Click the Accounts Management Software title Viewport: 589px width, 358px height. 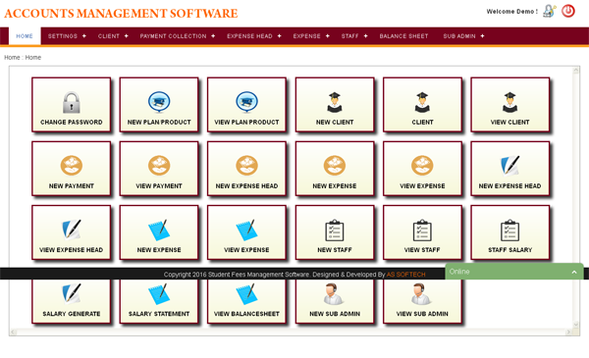(121, 13)
